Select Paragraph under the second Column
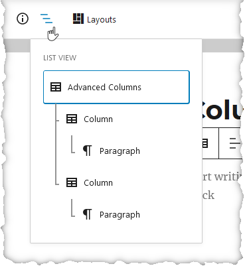Image resolution: width=245 pixels, height=266 pixels. [x=112, y=214]
